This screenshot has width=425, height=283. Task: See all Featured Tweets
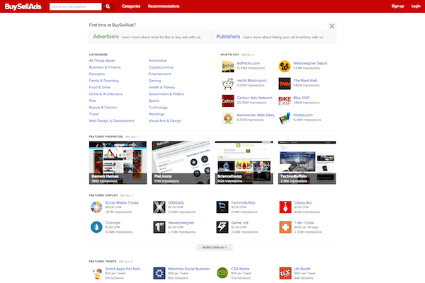click(x=125, y=262)
